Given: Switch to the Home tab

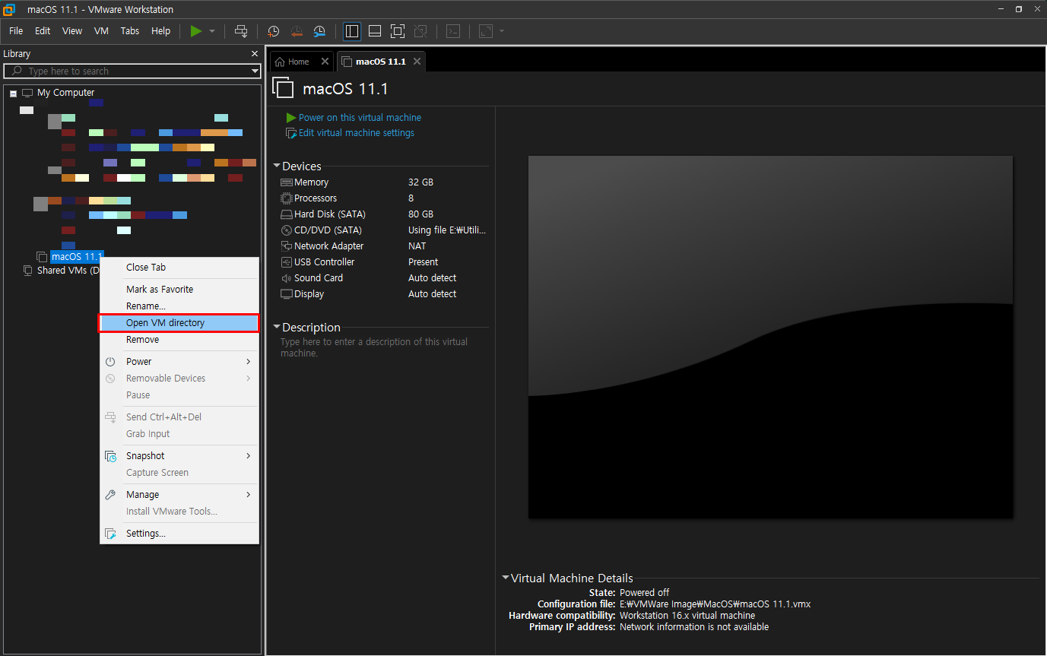Looking at the screenshot, I should (x=298, y=62).
